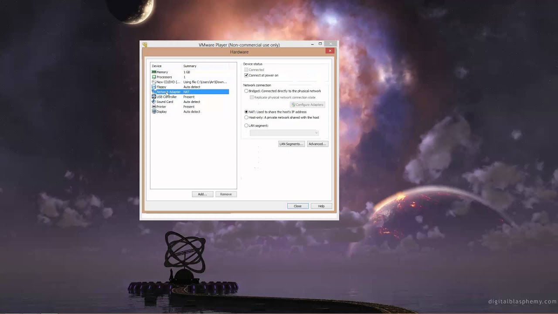
Task: Select the Bridged network radio button
Action: pyautogui.click(x=246, y=91)
